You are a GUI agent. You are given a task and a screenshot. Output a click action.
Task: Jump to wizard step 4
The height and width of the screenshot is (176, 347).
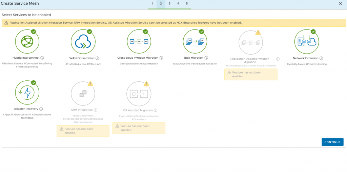point(178,4)
